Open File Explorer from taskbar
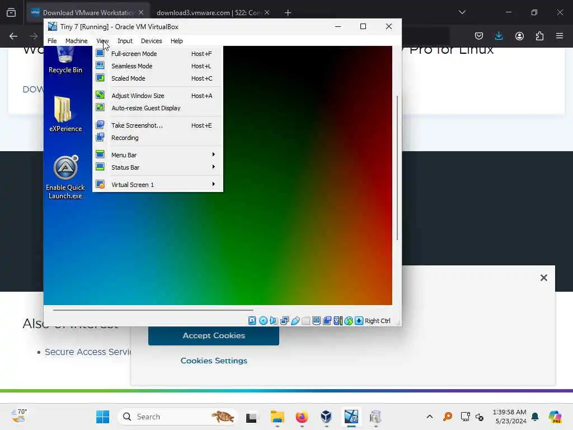 278,417
